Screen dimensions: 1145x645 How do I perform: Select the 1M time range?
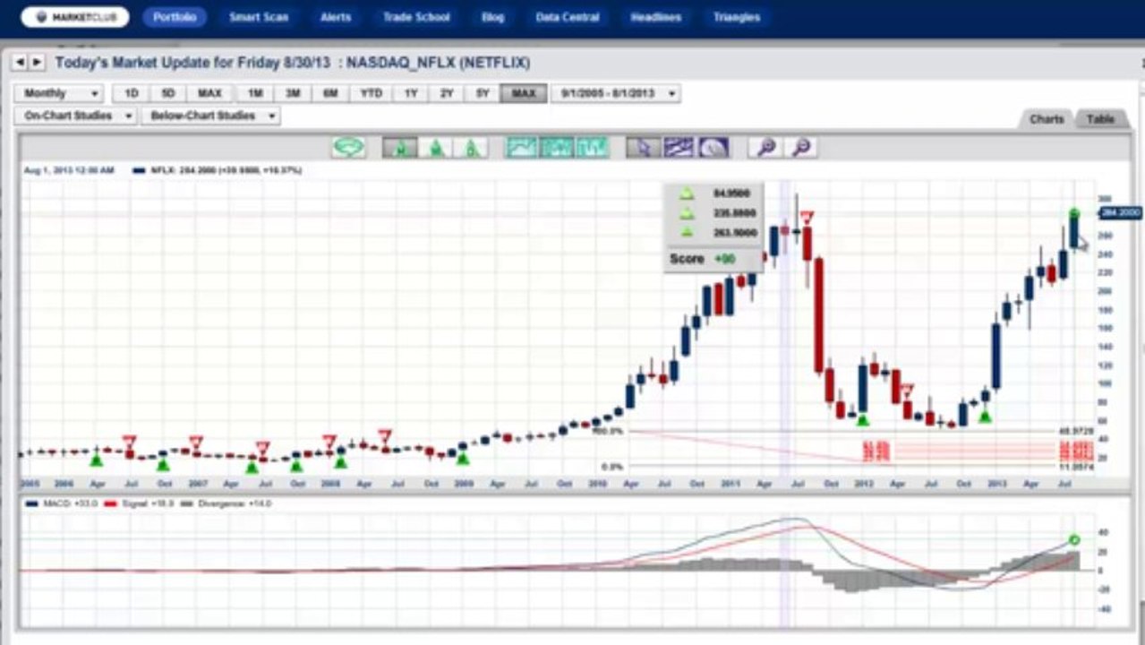tap(255, 93)
